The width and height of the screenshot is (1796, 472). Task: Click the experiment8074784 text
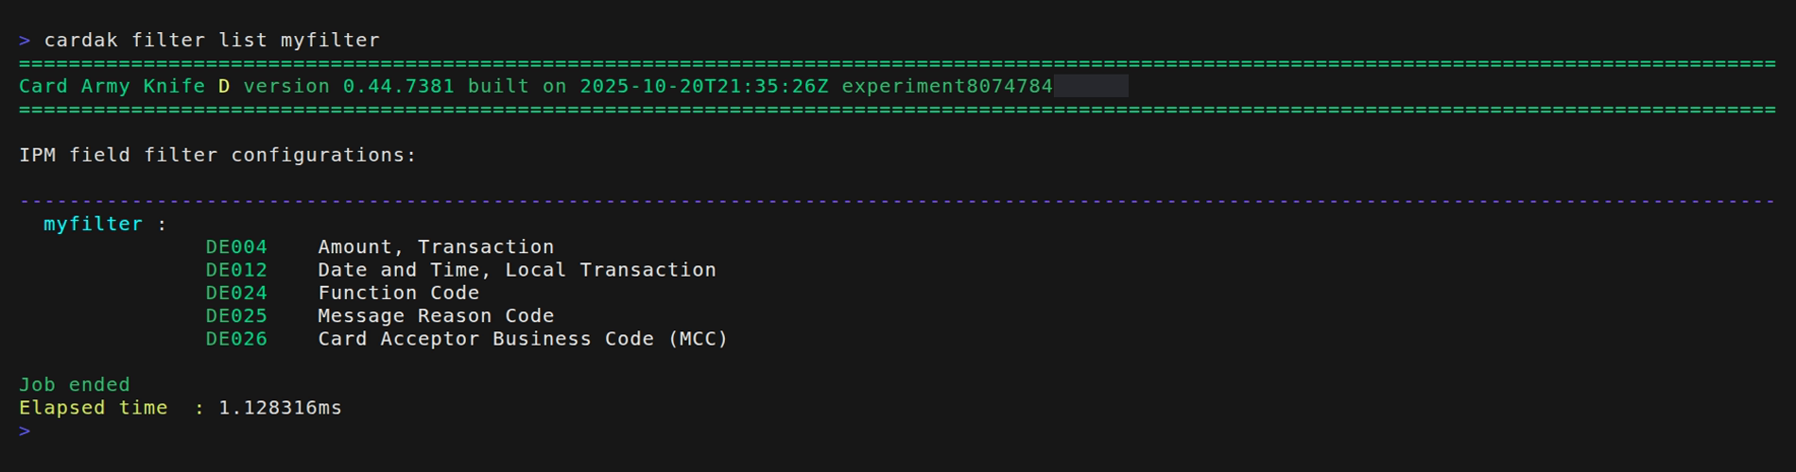(x=946, y=87)
